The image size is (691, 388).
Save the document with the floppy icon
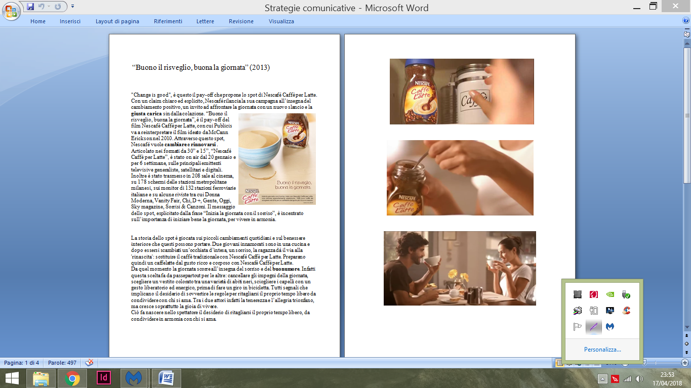[30, 7]
